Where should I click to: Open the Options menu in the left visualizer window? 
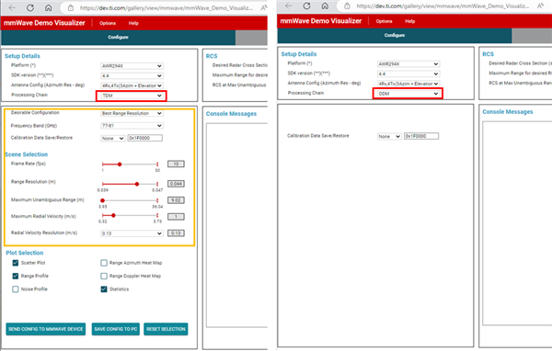coord(108,23)
